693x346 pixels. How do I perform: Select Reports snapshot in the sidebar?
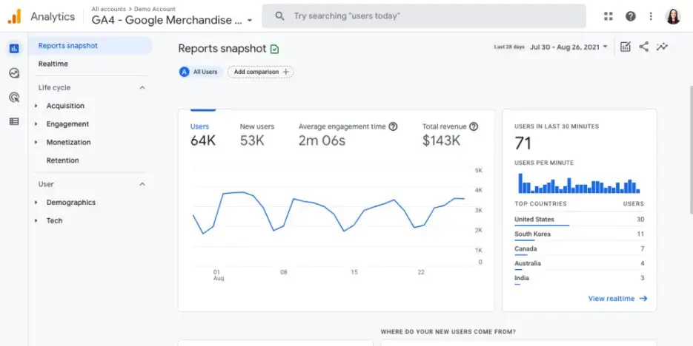[90, 46]
